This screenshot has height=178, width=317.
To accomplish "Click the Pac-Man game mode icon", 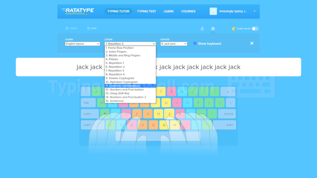I will 234,29.
